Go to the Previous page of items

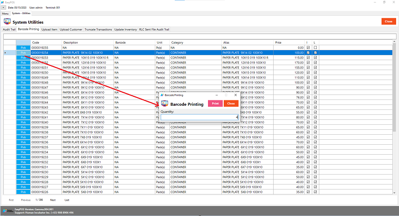point(26,200)
